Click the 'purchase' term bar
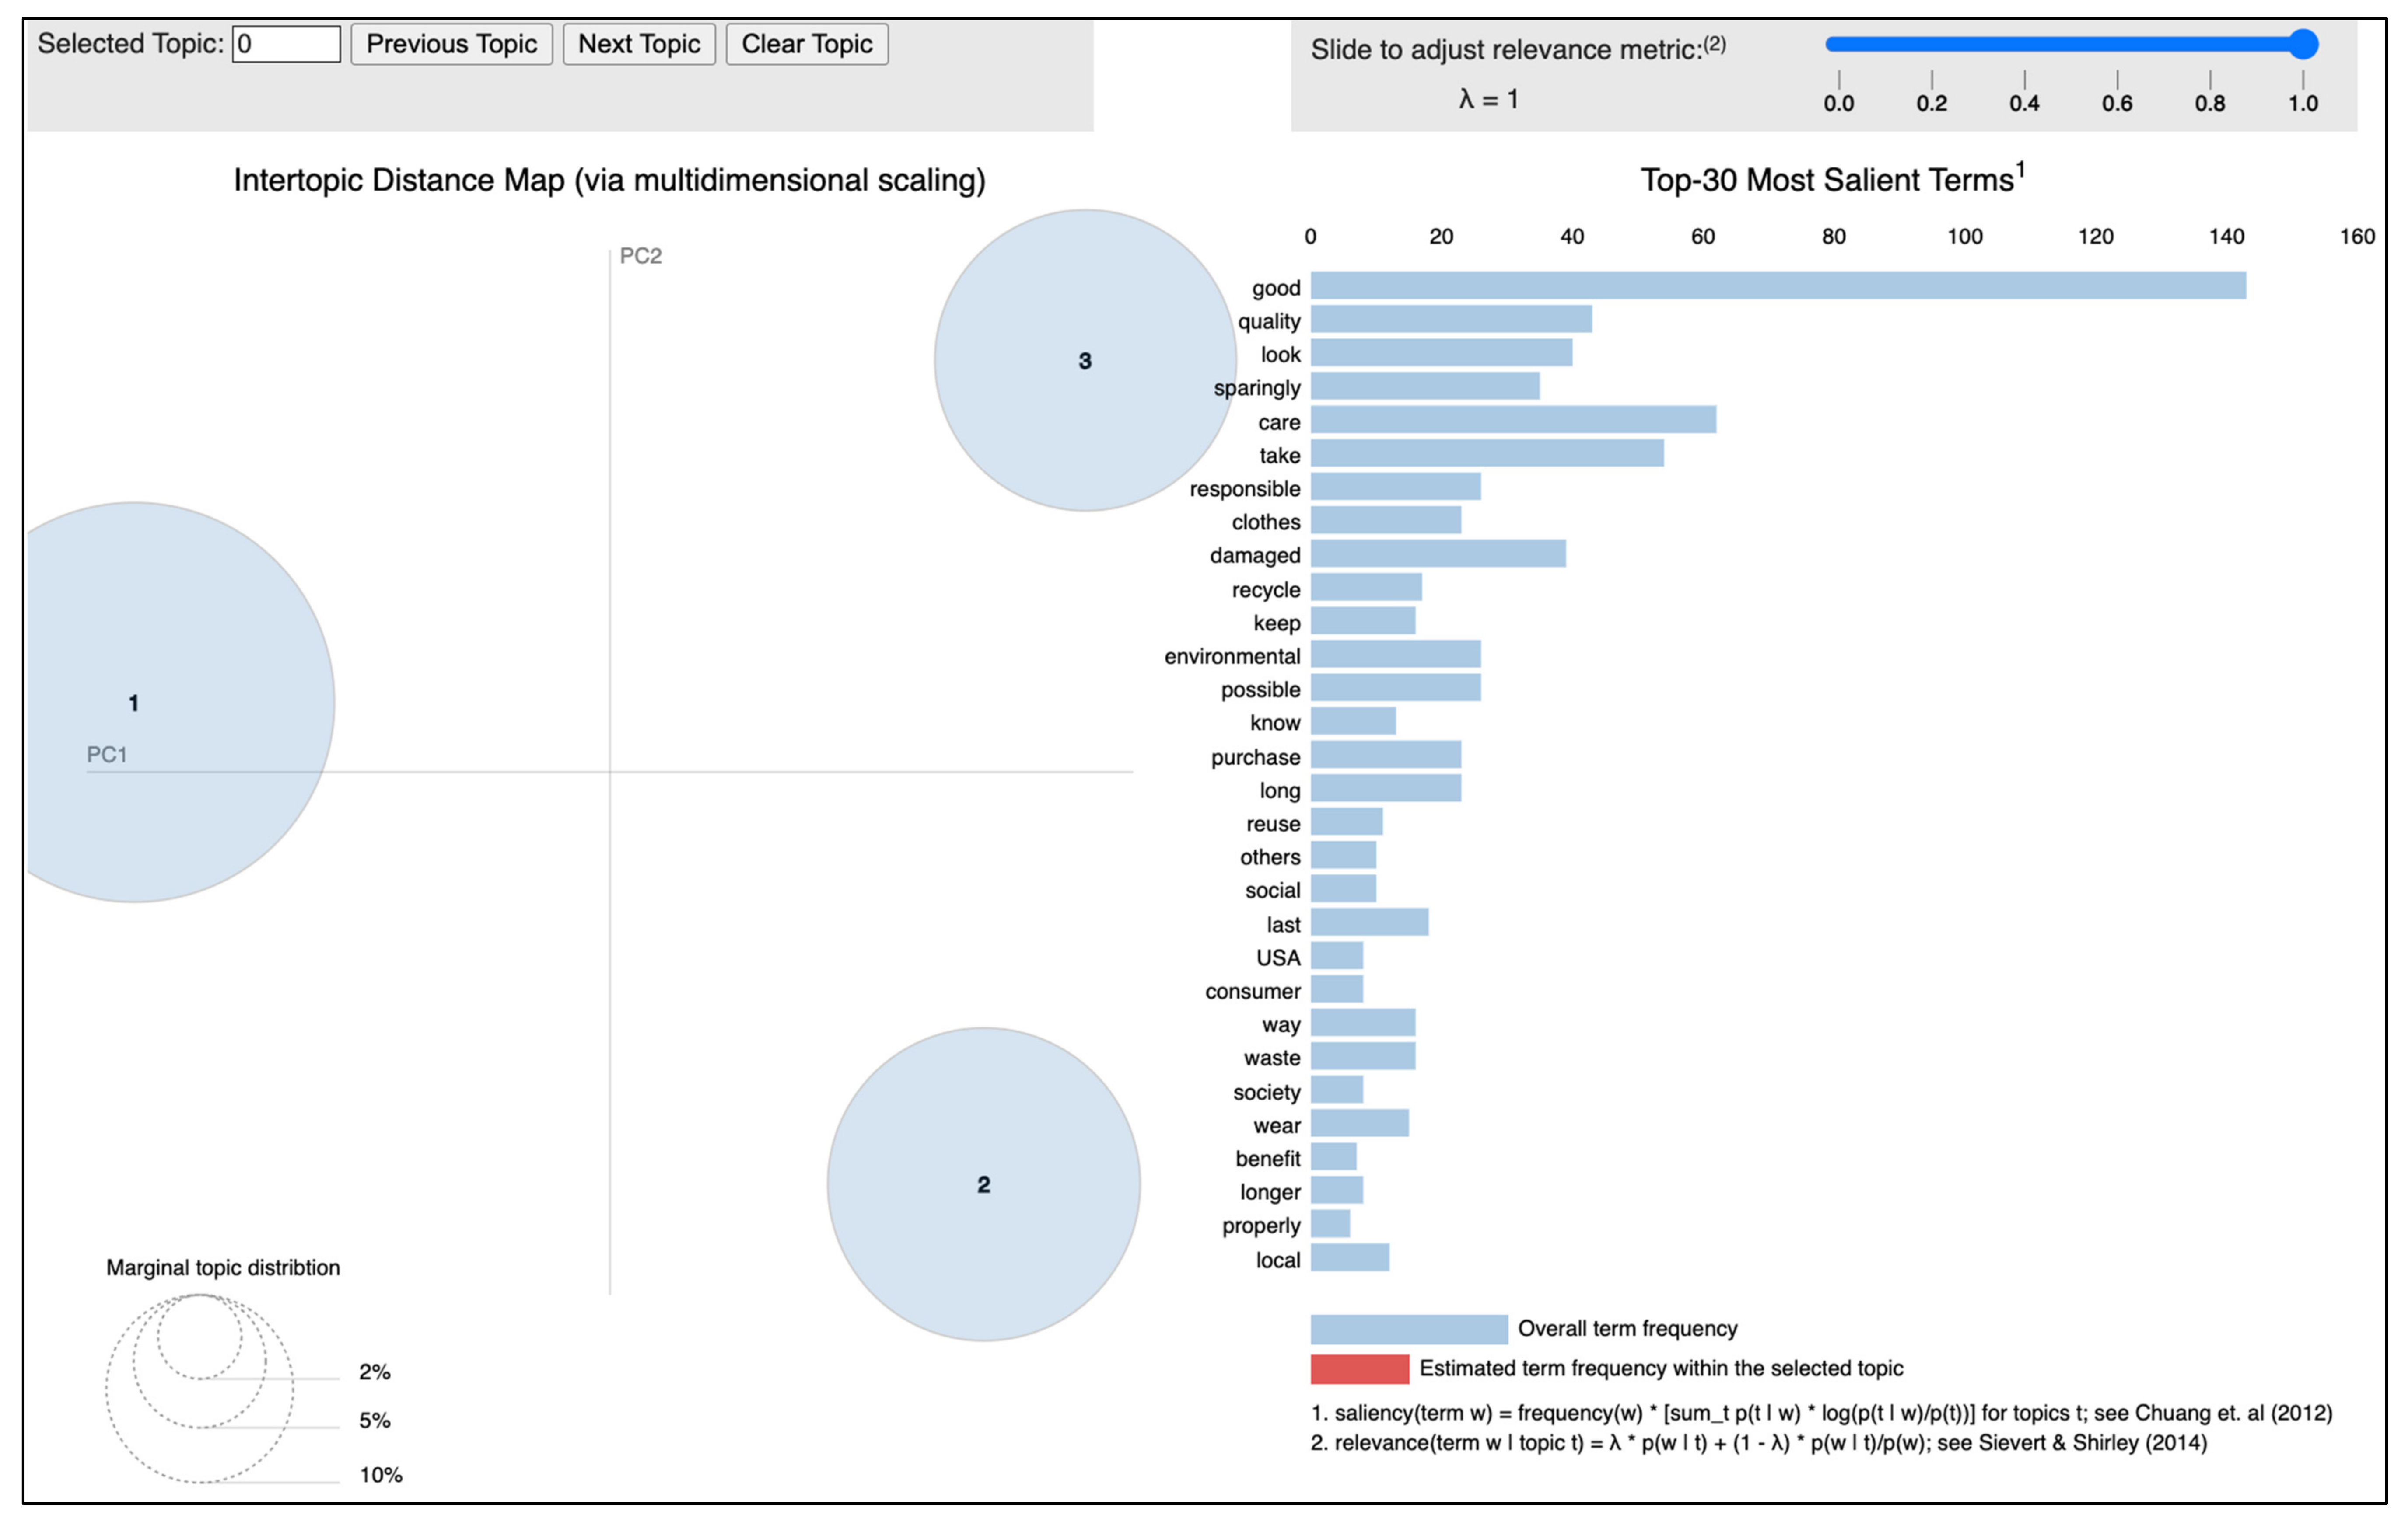 click(1385, 756)
